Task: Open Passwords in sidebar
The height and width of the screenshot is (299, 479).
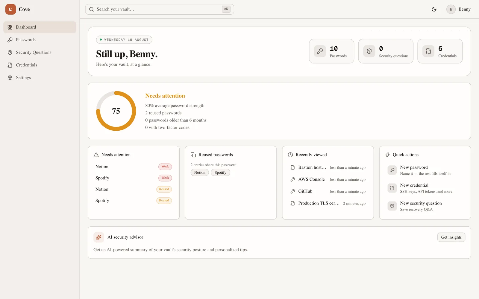Action: 40,40
